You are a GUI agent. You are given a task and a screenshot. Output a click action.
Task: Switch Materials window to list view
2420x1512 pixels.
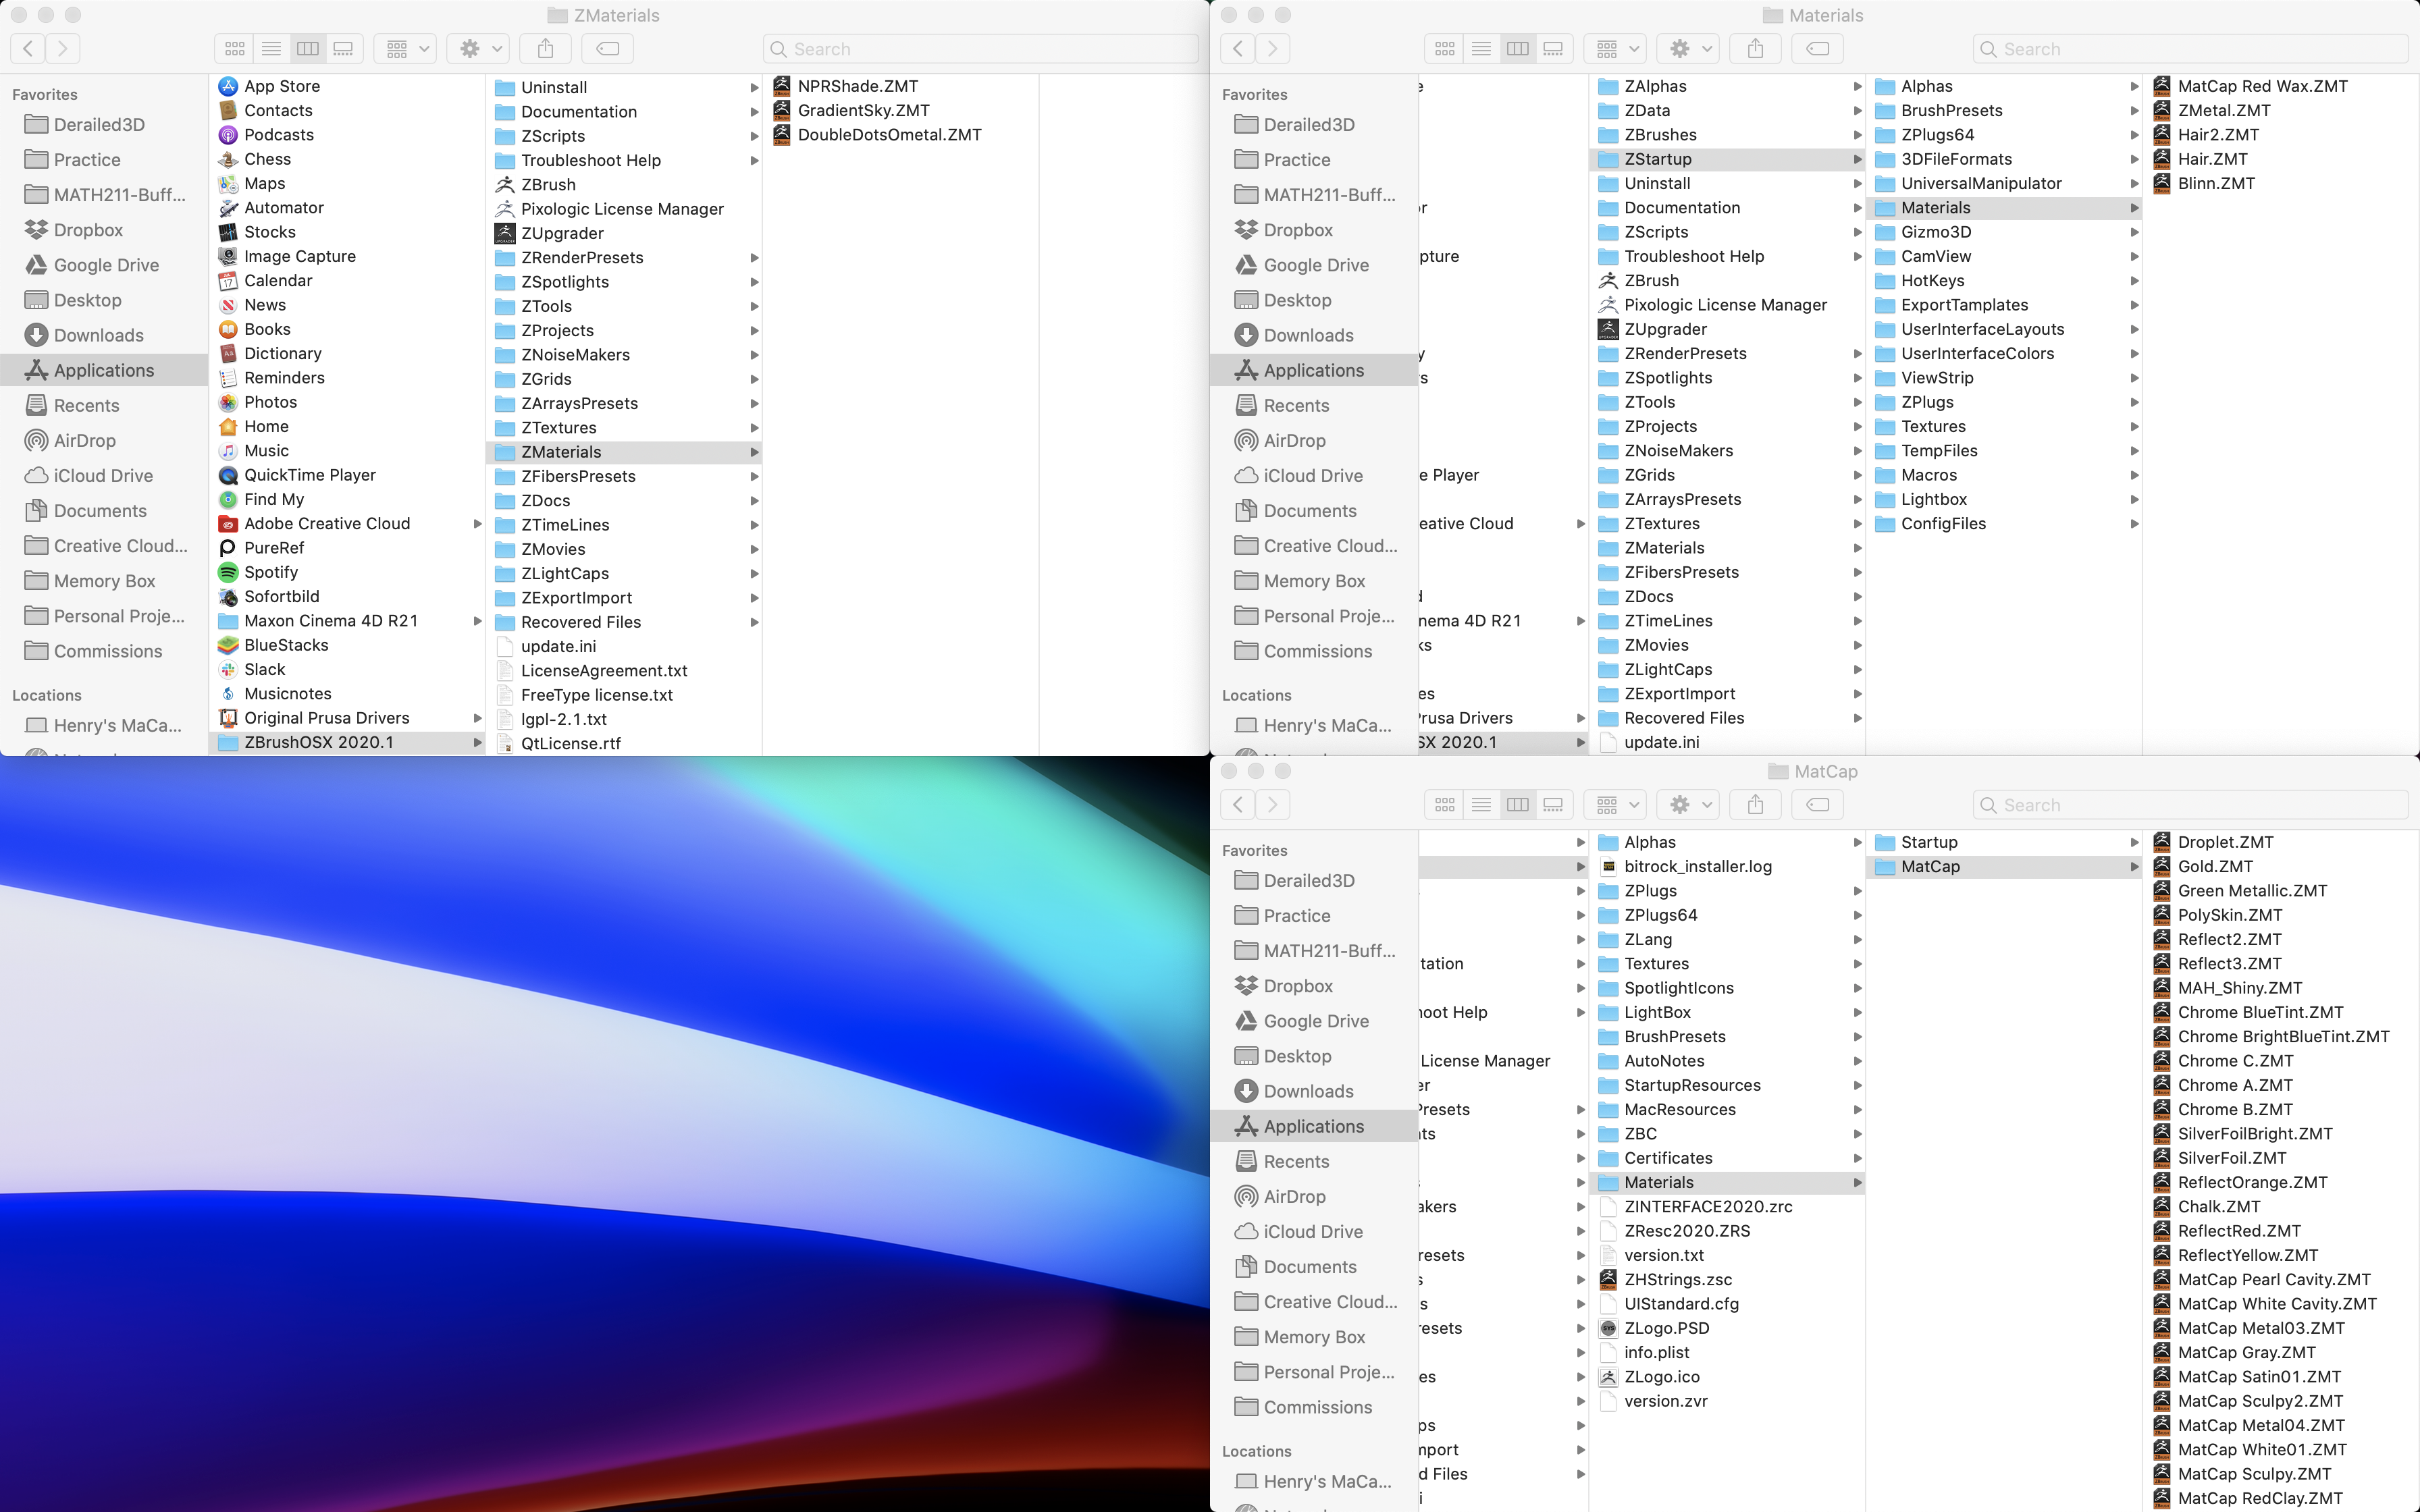click(1481, 48)
